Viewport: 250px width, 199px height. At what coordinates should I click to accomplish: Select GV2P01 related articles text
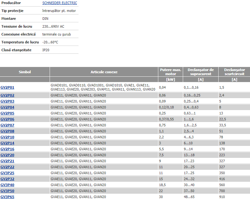[x=103, y=87]
